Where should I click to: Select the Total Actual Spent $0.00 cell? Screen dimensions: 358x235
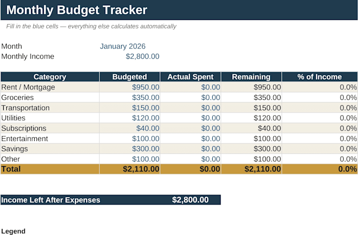click(x=191, y=169)
